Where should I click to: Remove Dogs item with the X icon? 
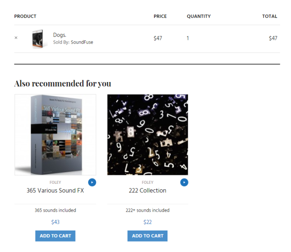(x=16, y=38)
